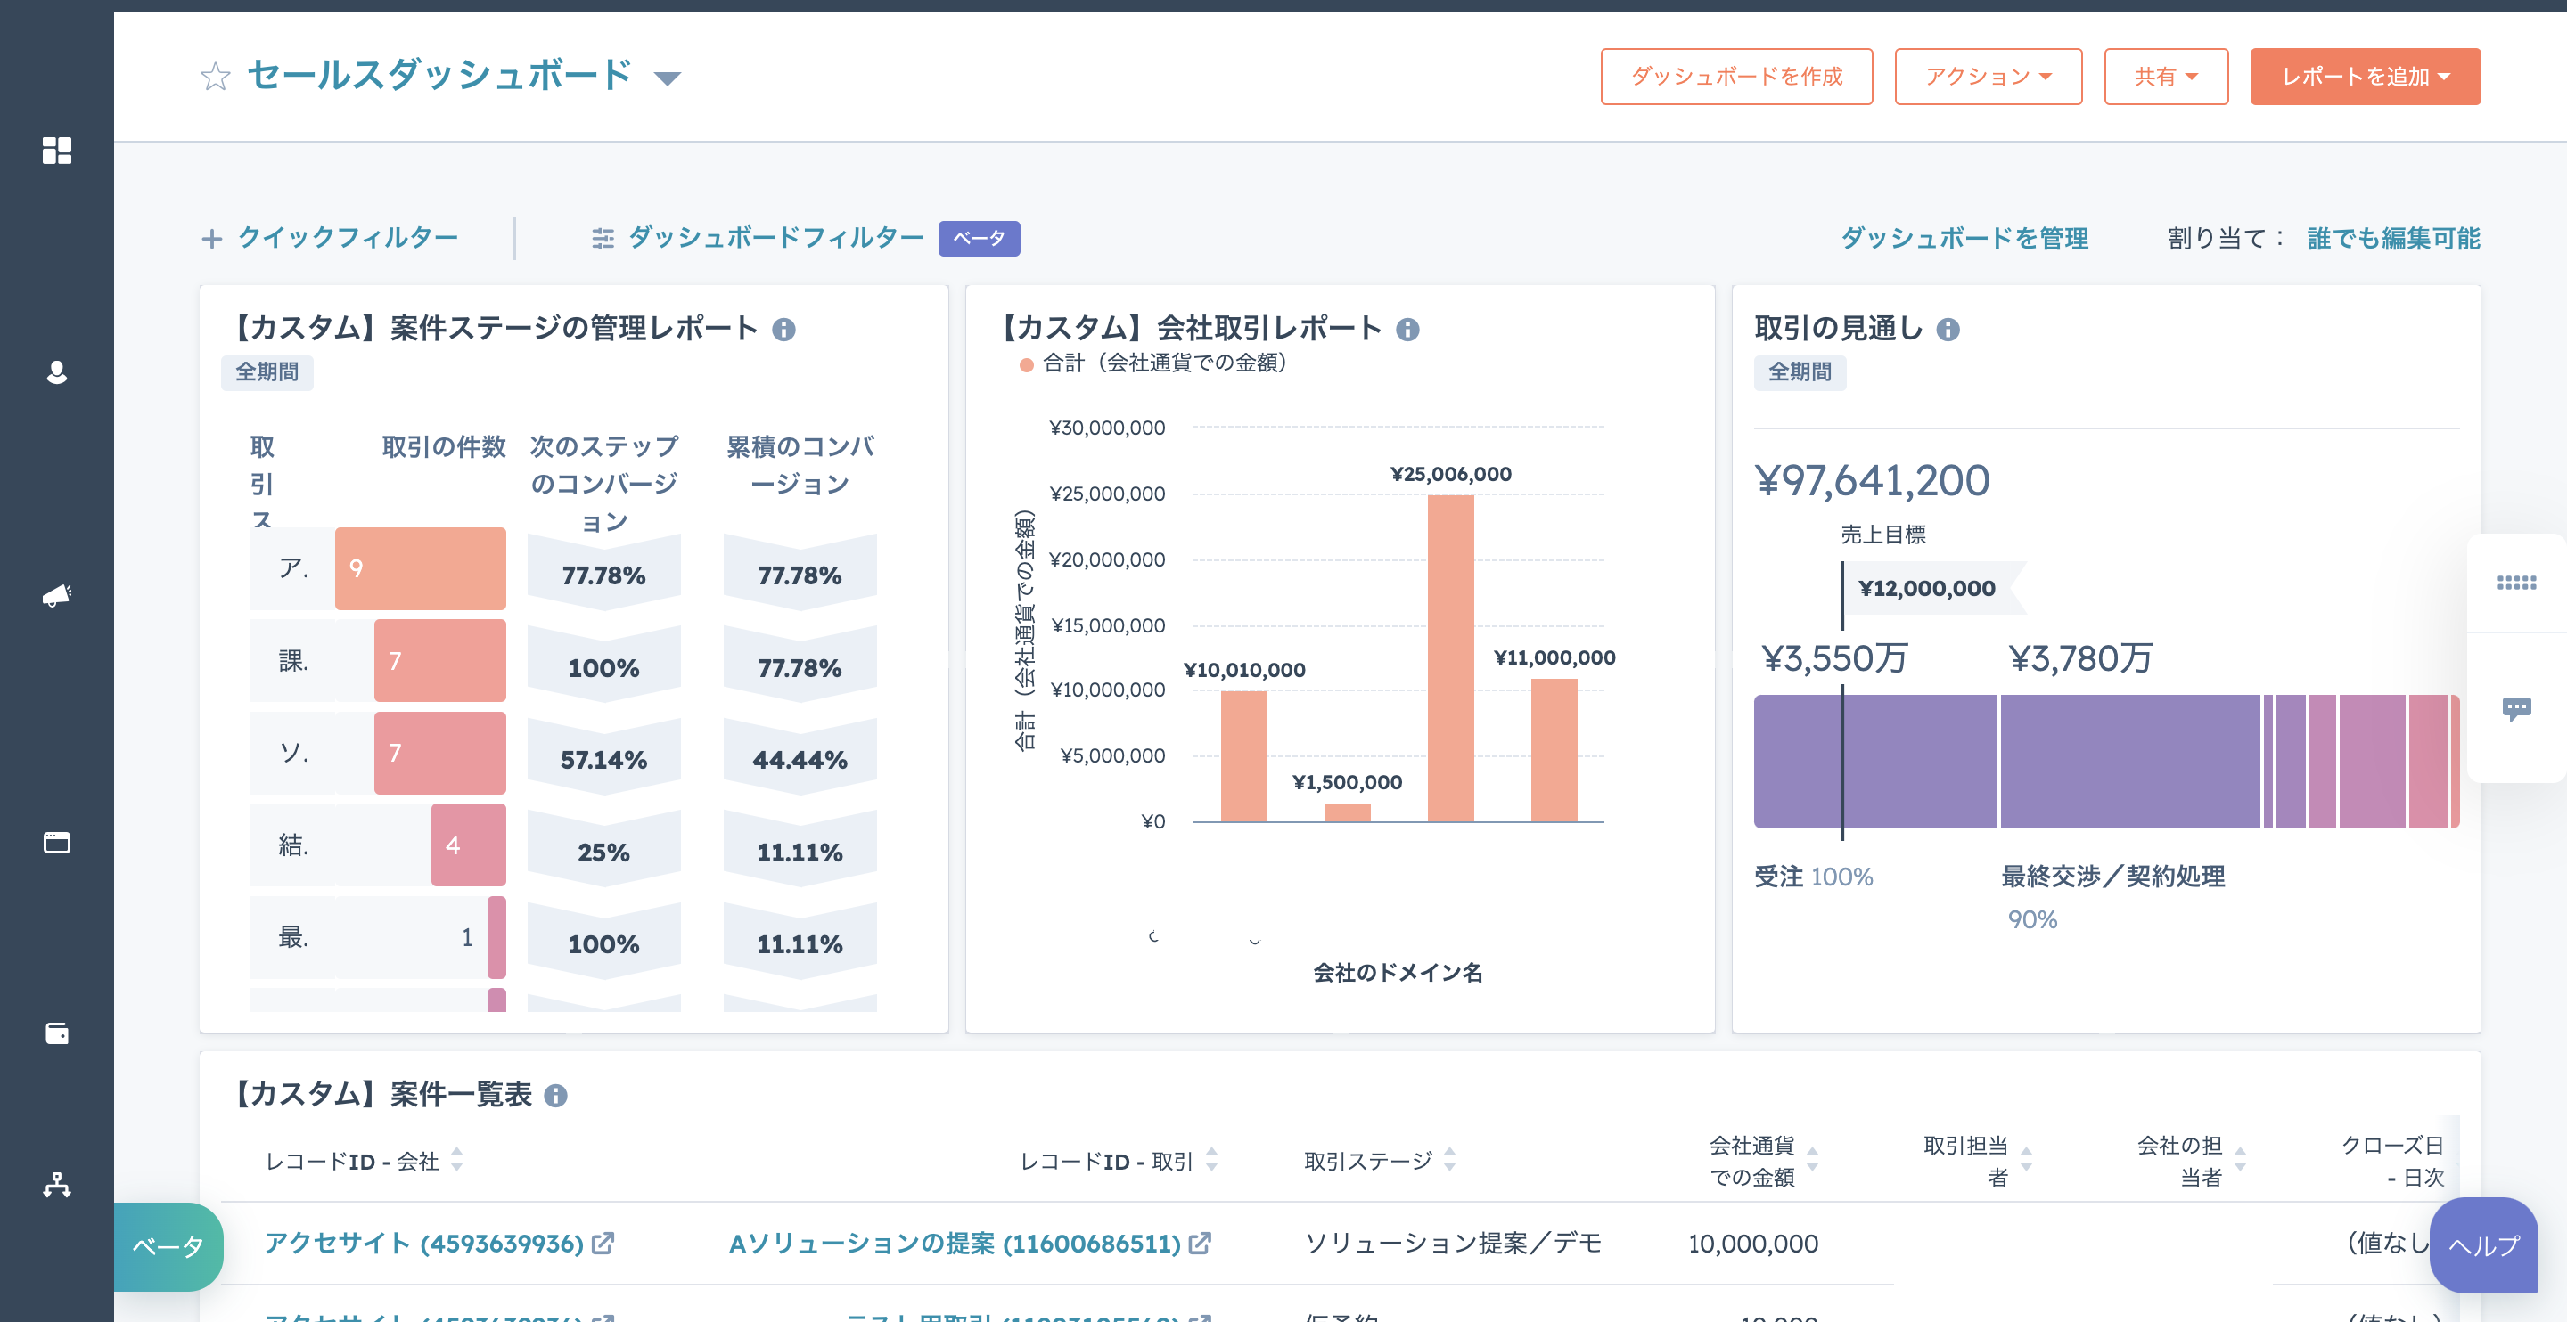This screenshot has width=2567, height=1322.
Task: Open the marketing megaphone icon in sidebar
Action: pyautogui.click(x=57, y=596)
